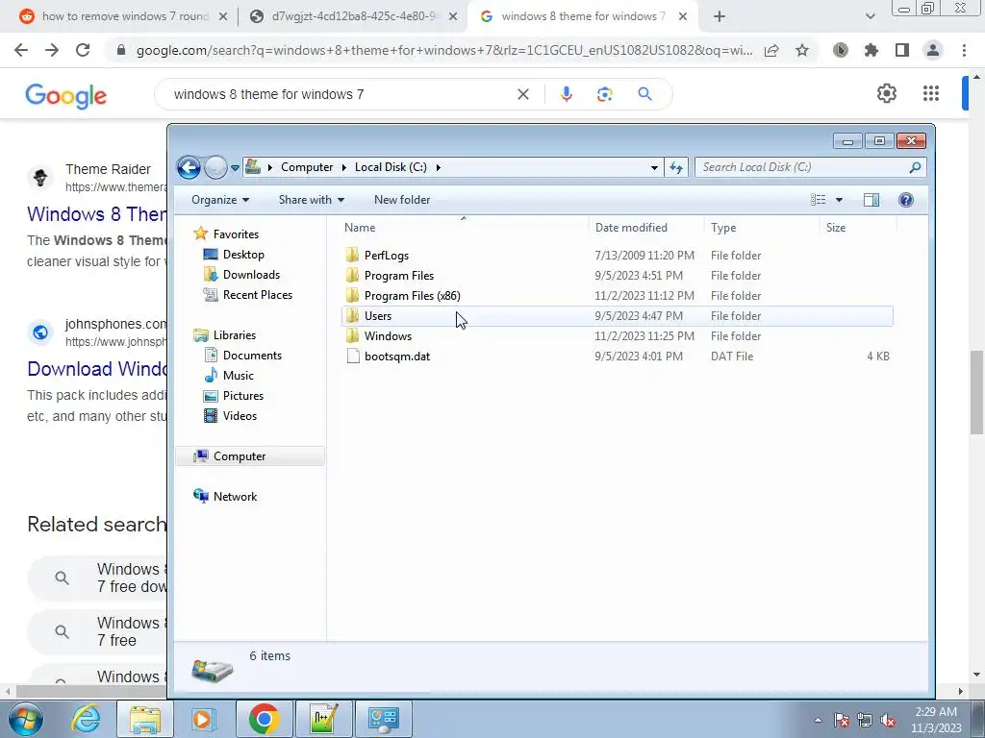Bookmark this page with star icon

[x=802, y=50]
